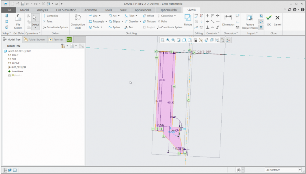Screen dimensions: 306x174
Task: Toggle Construction Mode
Action: coord(78,21)
